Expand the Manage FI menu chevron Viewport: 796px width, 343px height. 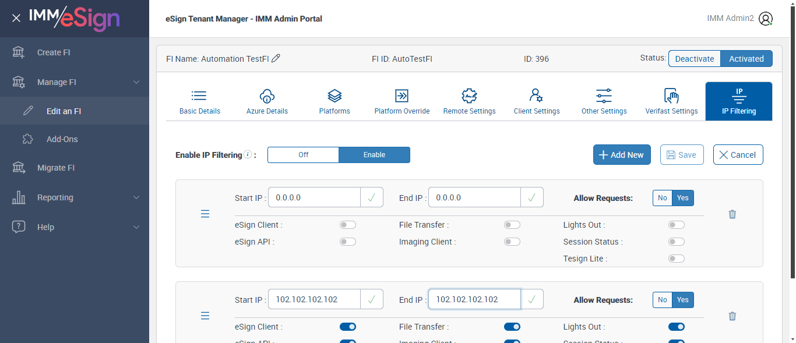click(136, 82)
